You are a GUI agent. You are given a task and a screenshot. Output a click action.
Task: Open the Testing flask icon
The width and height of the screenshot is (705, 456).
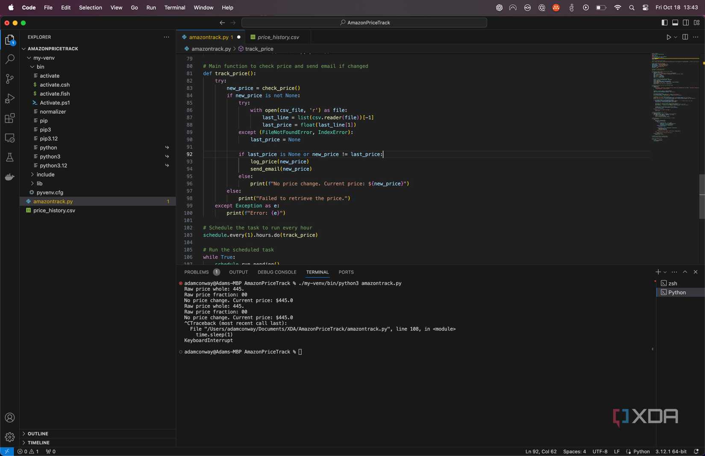click(10, 157)
